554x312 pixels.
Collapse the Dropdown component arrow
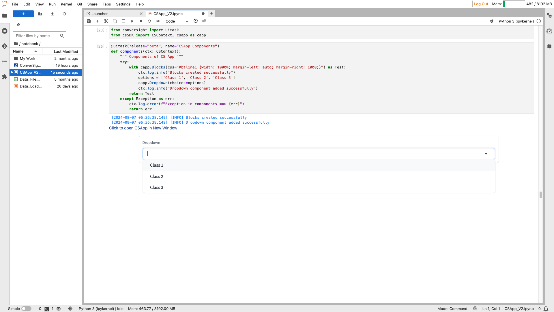pos(486,154)
